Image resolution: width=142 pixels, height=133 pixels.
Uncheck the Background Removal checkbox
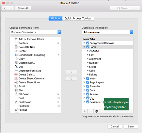(x=87, y=43)
